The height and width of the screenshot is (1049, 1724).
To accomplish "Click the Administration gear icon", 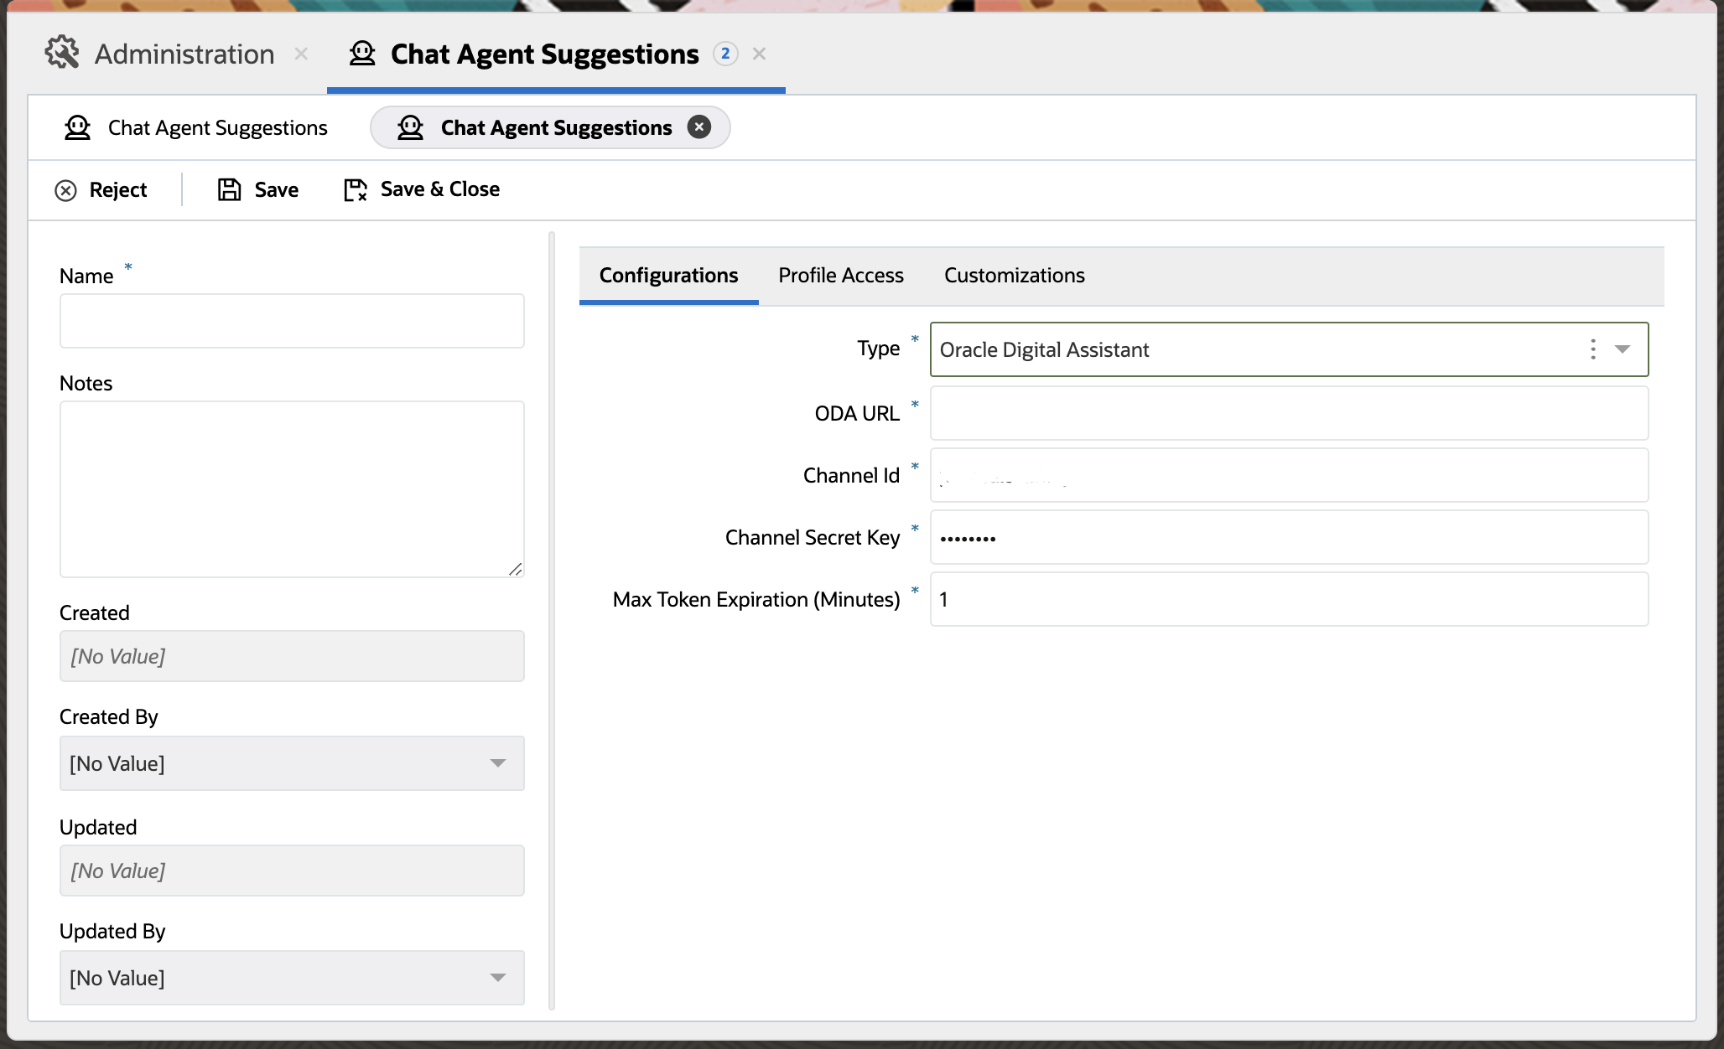I will coord(62,53).
